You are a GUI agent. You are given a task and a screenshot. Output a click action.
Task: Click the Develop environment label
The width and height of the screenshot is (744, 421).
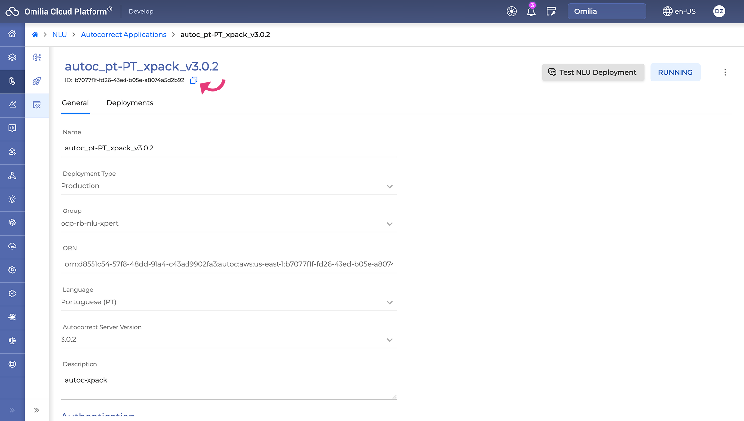(141, 11)
